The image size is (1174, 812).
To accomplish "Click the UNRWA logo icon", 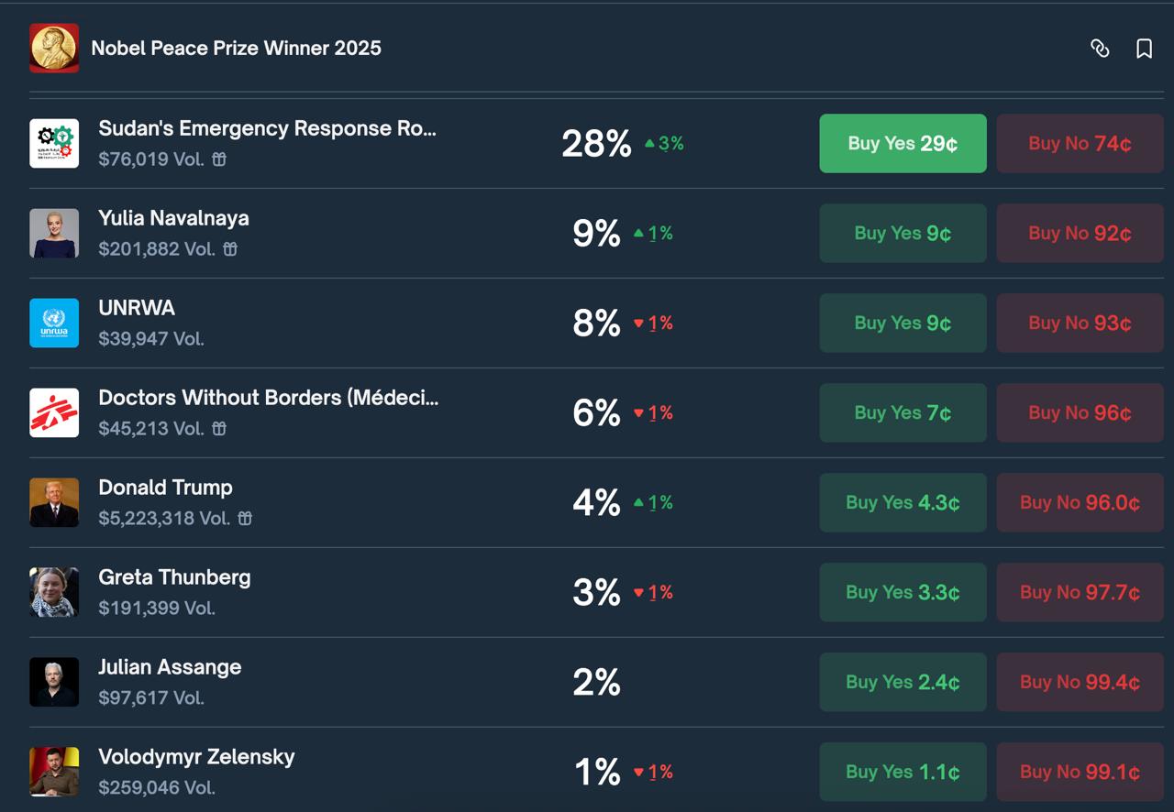I will pos(55,323).
